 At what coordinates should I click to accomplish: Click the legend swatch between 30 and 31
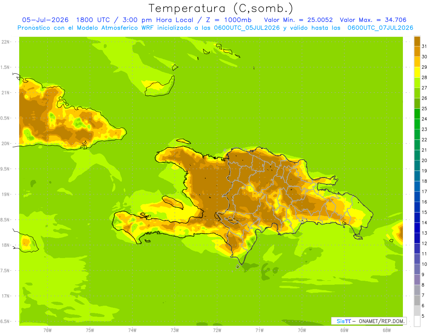click(x=417, y=51)
